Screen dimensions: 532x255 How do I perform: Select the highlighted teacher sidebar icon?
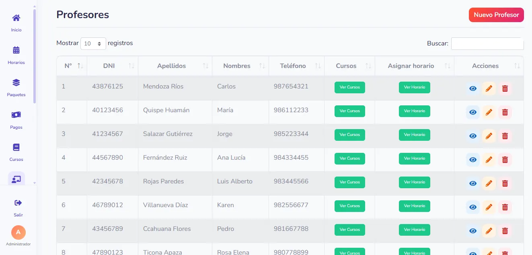coord(16,179)
